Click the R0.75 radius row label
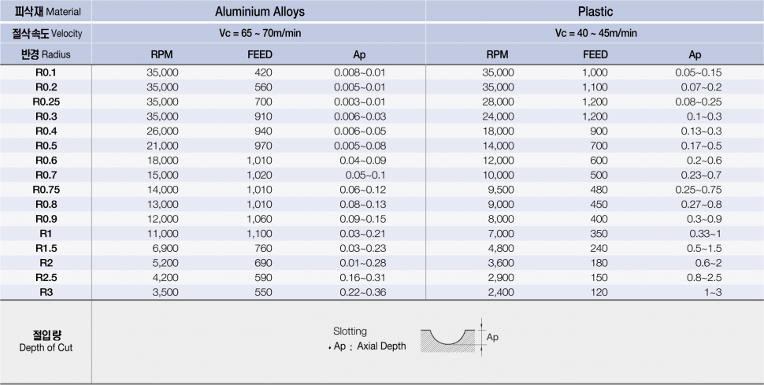Image resolution: width=764 pixels, height=385 pixels. pyautogui.click(x=46, y=190)
